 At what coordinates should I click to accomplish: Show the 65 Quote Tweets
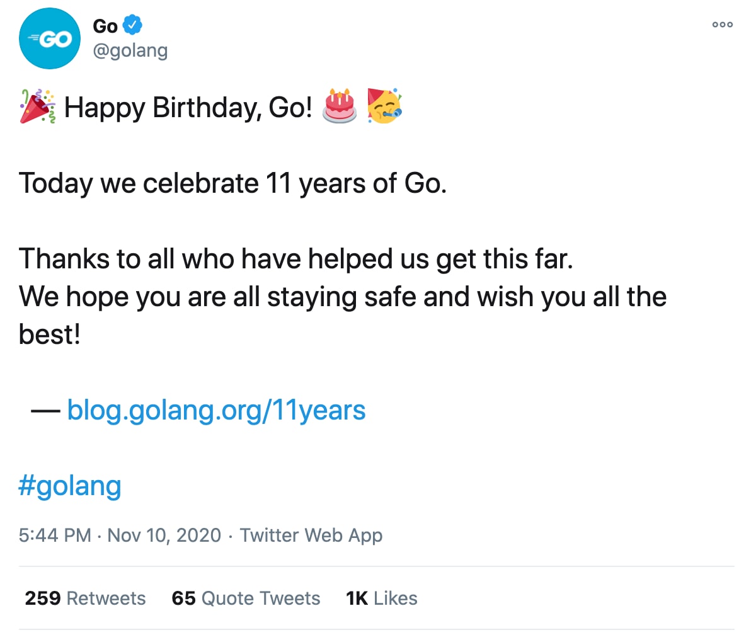246,598
